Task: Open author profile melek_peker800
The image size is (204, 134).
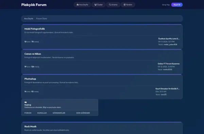Action: point(170,44)
